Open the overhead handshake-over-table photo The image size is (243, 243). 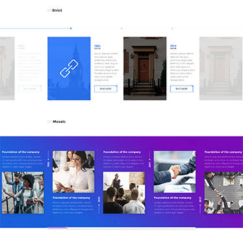(224, 193)
